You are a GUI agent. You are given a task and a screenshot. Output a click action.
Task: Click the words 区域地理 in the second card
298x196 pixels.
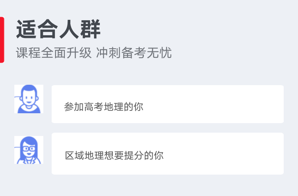[85, 155]
